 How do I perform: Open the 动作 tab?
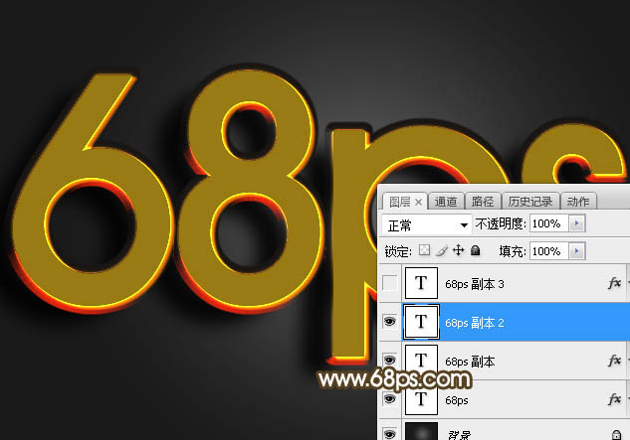(x=578, y=202)
